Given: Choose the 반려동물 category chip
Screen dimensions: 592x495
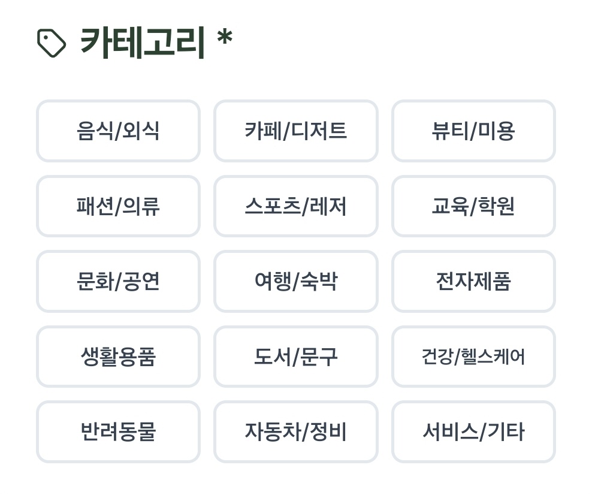Looking at the screenshot, I should (118, 431).
